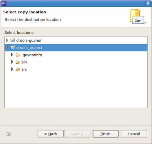Viewport: 152px width, 144px height.
Task: Click the src folder icon
Action: 18,69
